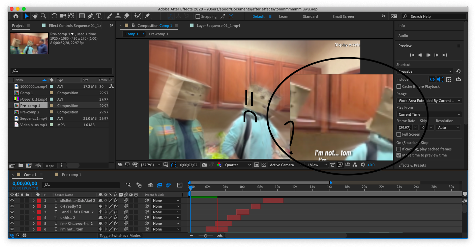Image resolution: width=476 pixels, height=248 pixels.
Task: Open the Graph Editor in the timeline
Action: tap(180, 185)
